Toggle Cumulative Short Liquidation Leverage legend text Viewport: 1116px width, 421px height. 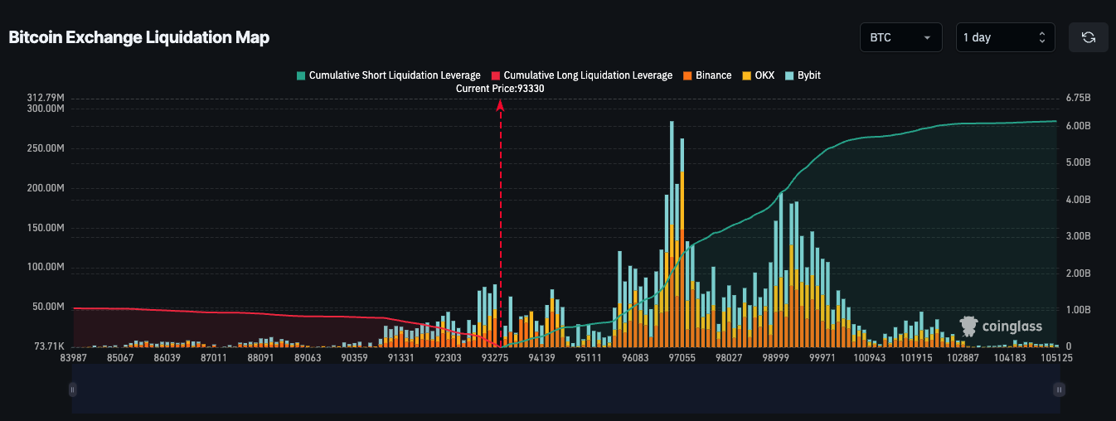pyautogui.click(x=395, y=75)
